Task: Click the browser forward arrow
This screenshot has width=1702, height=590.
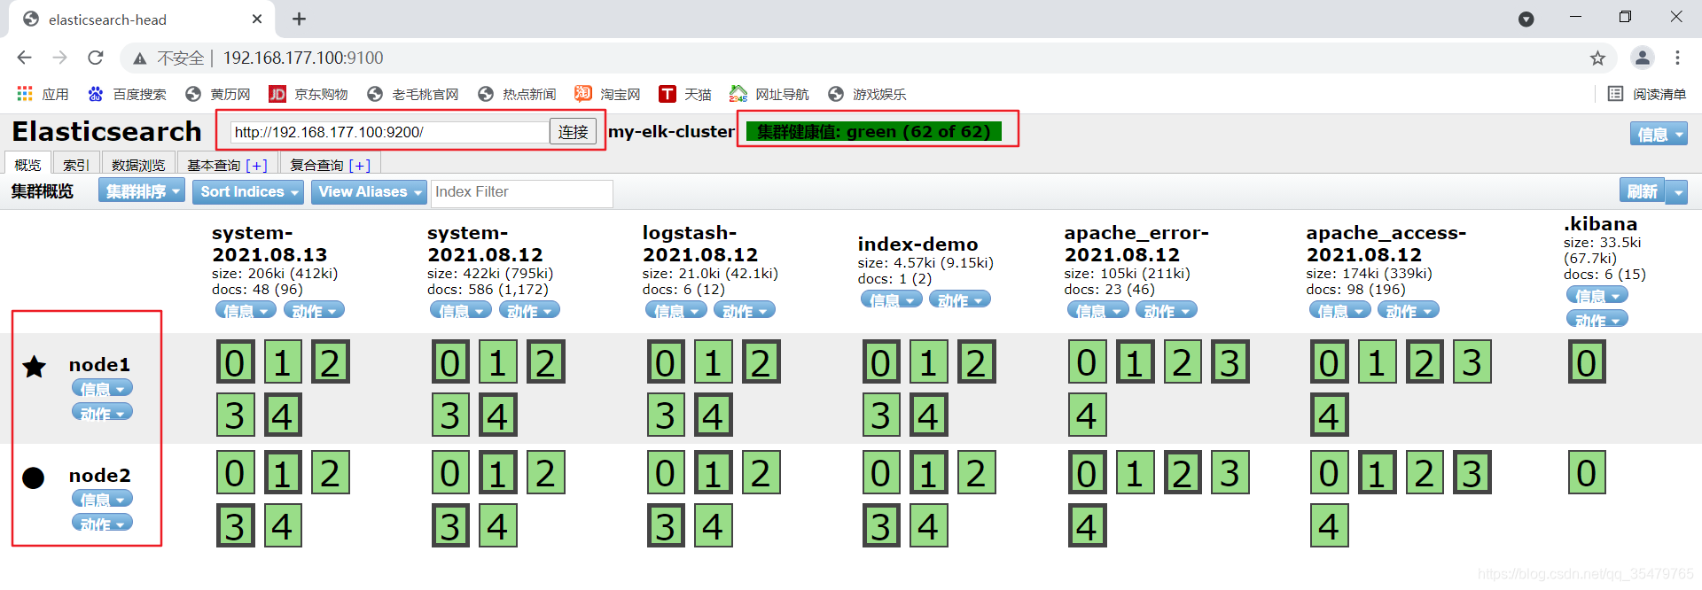Action: [59, 58]
